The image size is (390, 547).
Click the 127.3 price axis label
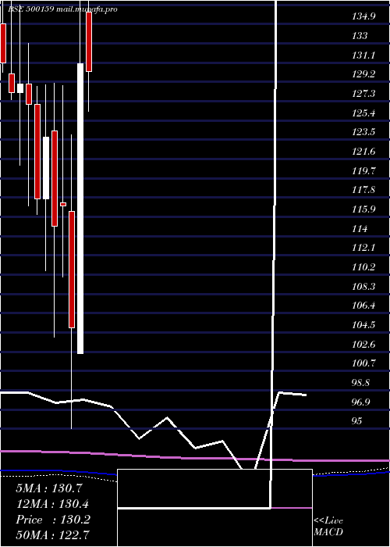(x=363, y=94)
